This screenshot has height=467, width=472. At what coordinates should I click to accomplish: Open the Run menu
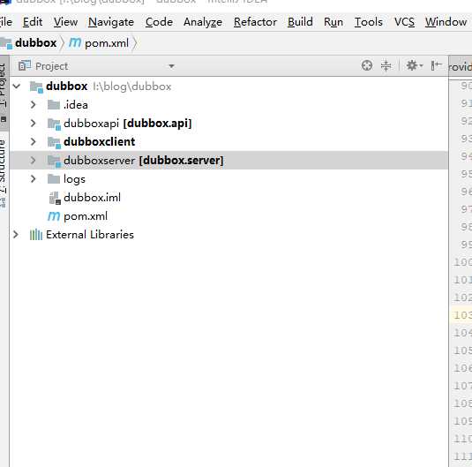click(333, 22)
